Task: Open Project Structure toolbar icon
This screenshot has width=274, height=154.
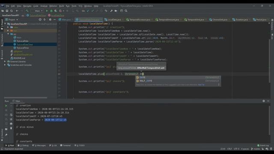Action: point(116,11)
